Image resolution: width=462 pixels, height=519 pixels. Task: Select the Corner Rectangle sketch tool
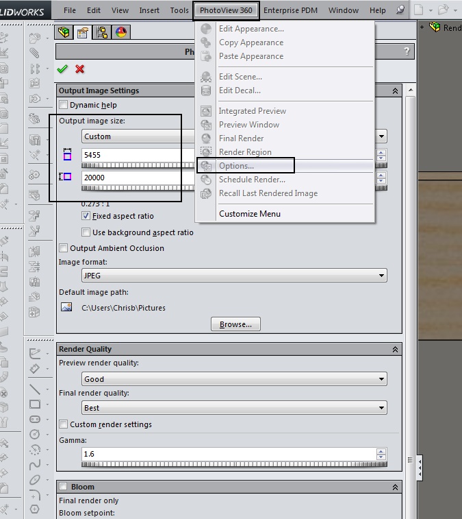[35, 404]
